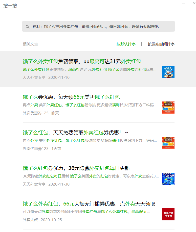Click the 1天前 date label
The image size is (196, 232).
coord(56,148)
